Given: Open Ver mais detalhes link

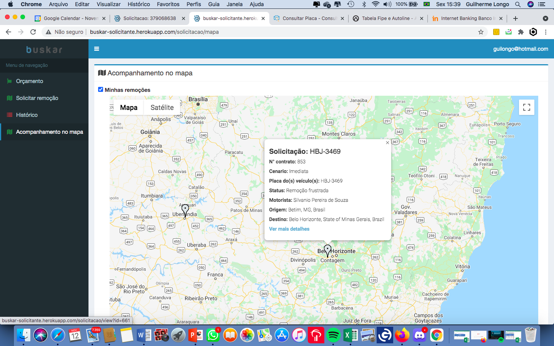Looking at the screenshot, I should pyautogui.click(x=289, y=229).
